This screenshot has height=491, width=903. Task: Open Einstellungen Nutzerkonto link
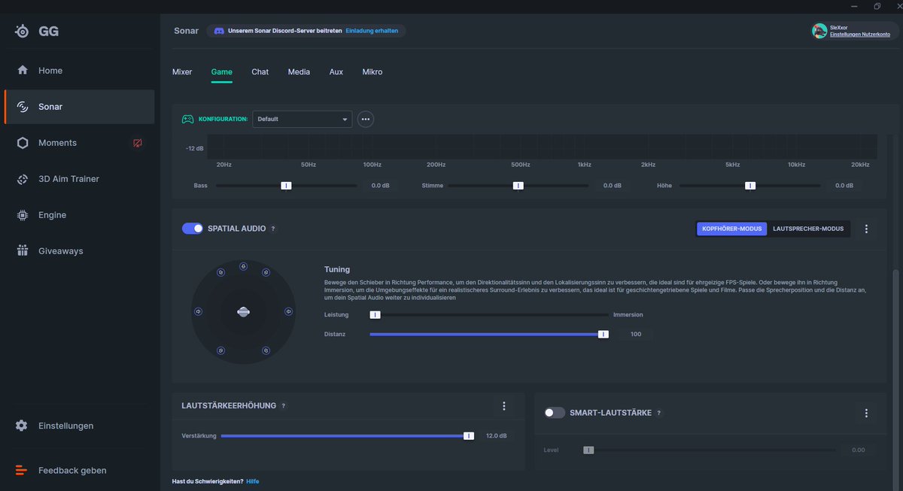tap(860, 35)
